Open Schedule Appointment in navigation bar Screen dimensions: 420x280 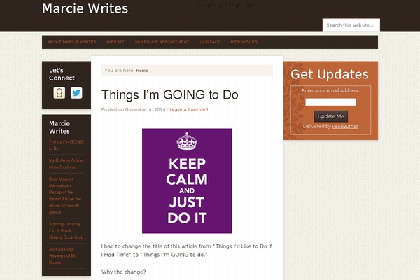click(162, 42)
